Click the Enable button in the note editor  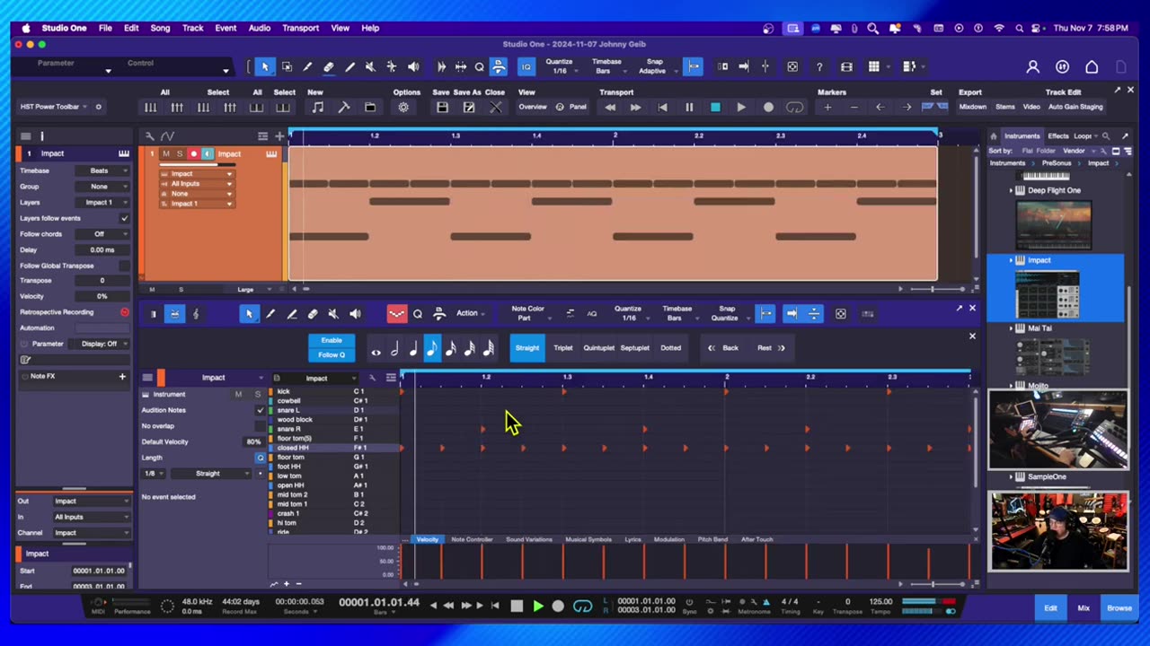[332, 340]
